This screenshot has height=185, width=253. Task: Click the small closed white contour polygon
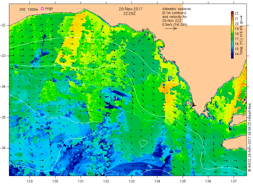click(x=143, y=144)
